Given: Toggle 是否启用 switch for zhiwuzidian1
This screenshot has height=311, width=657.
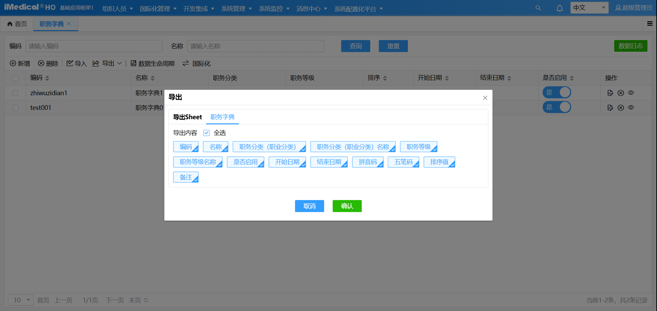Looking at the screenshot, I should point(557,92).
